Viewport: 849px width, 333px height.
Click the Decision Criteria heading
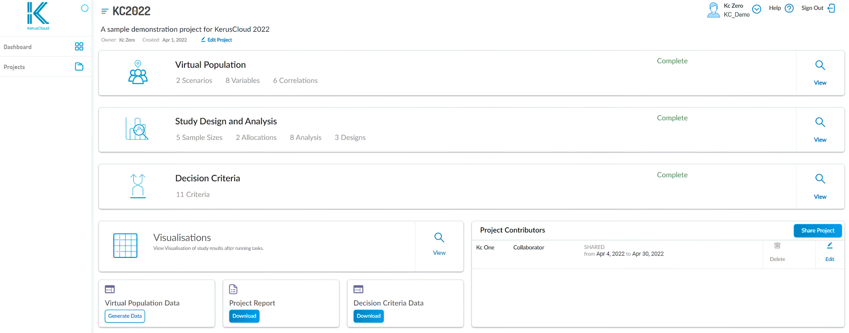pyautogui.click(x=208, y=178)
